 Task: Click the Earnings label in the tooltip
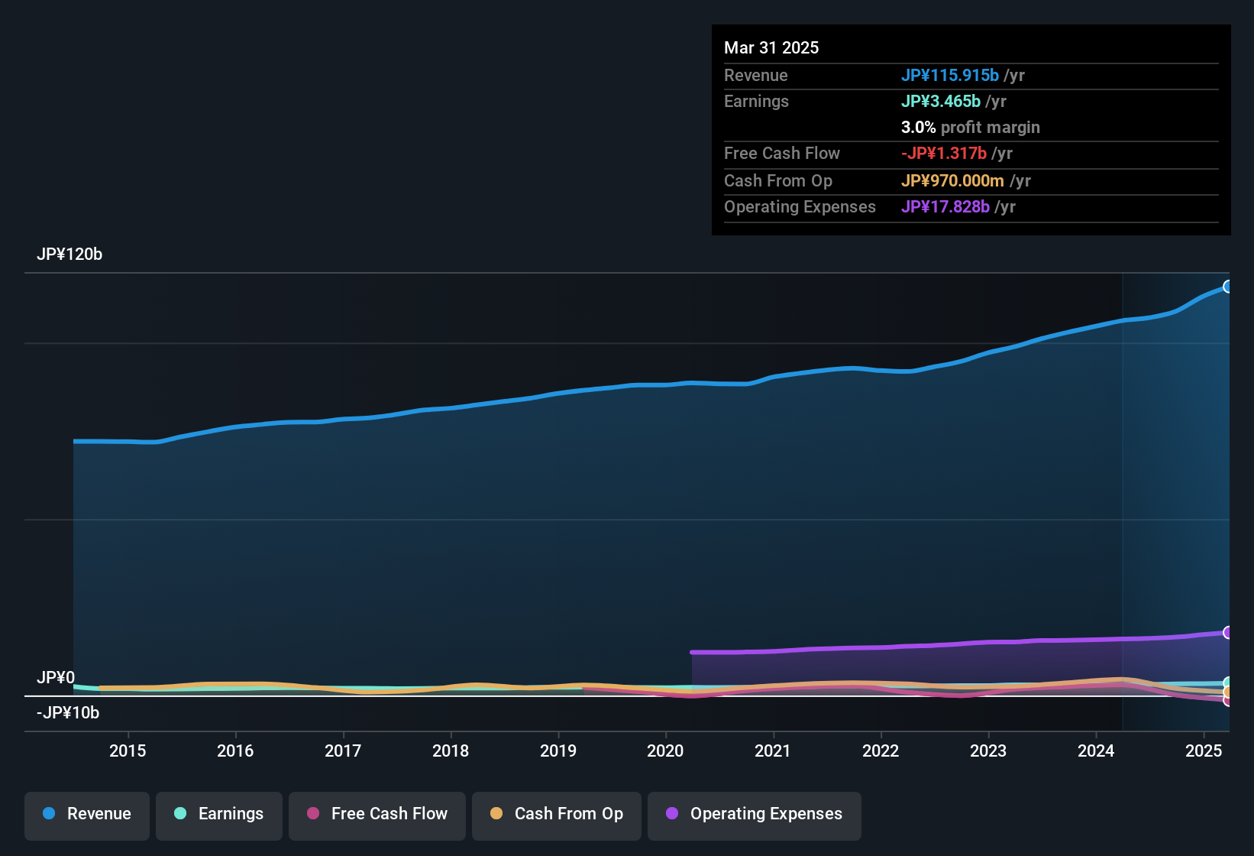756,101
